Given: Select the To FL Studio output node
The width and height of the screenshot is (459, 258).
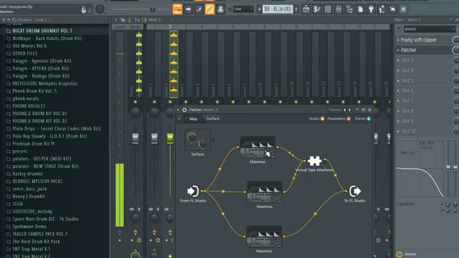Looking at the screenshot, I should [355, 191].
